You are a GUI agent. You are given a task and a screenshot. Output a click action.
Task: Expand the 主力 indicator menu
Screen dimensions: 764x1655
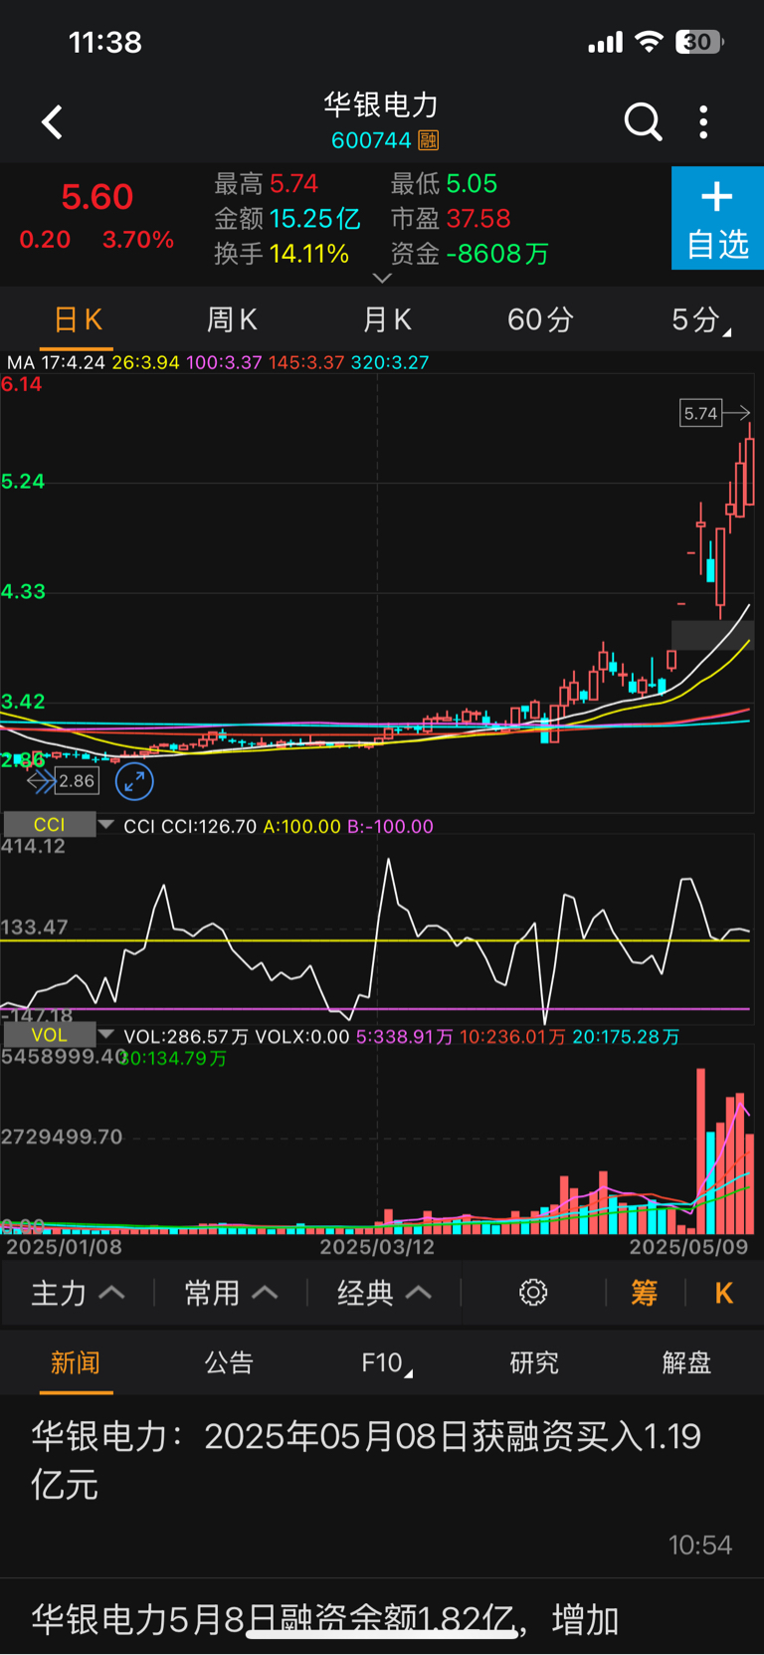point(78,1293)
